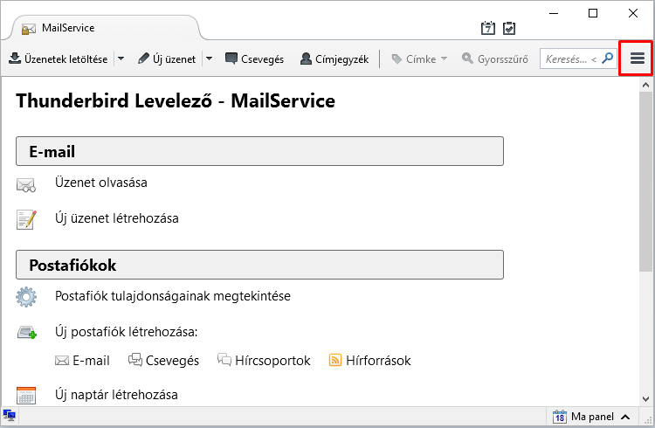Select the MailService tab

(x=105, y=28)
